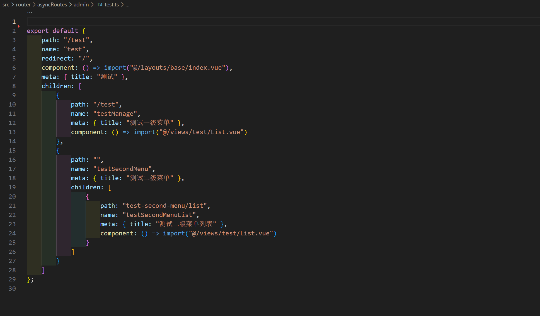540x316 pixels.
Task: Click line number 30 in the gutter
Action: tap(12, 288)
